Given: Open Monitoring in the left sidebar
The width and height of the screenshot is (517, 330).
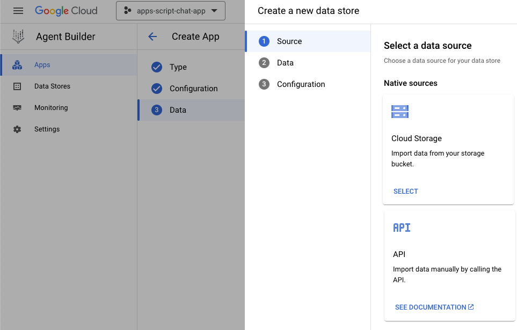Looking at the screenshot, I should [x=51, y=108].
